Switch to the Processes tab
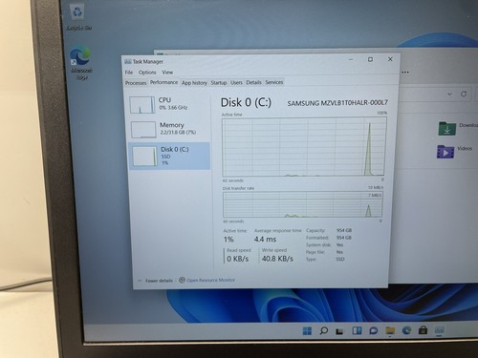 point(136,83)
